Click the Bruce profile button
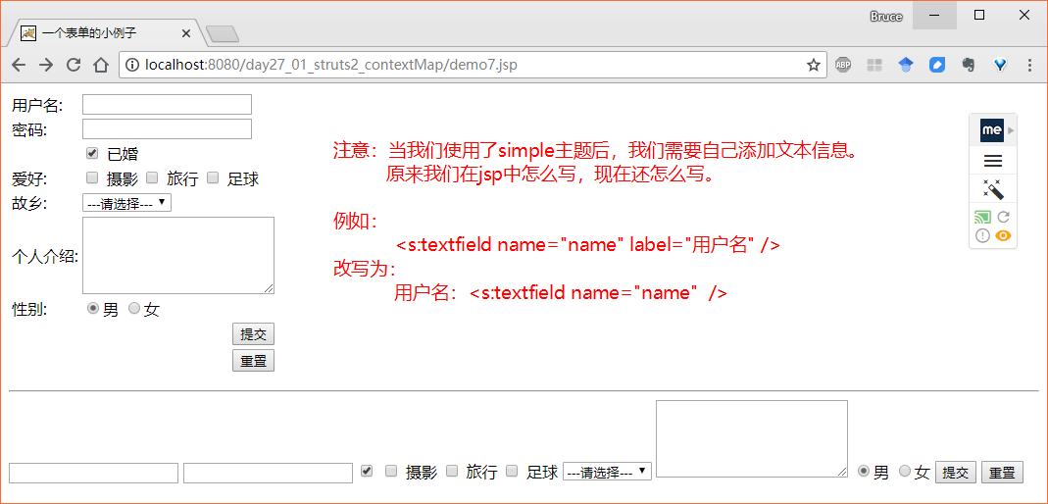The height and width of the screenshot is (504, 1048). 886,17
